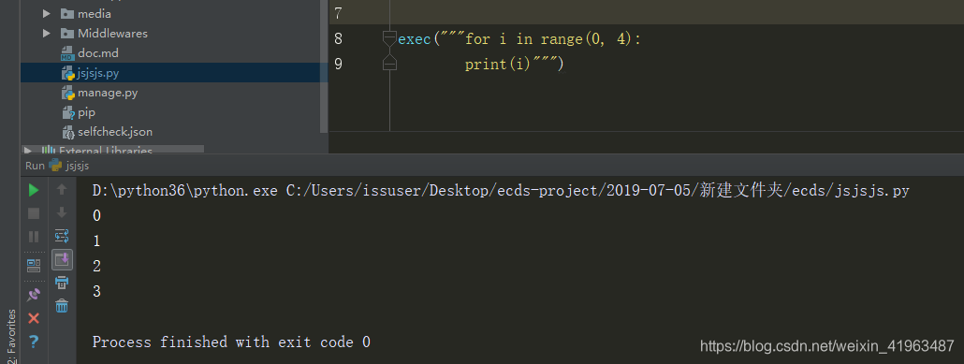Click line number 9 in the gutter
Image resolution: width=964 pixels, height=364 pixels.
coord(338,64)
